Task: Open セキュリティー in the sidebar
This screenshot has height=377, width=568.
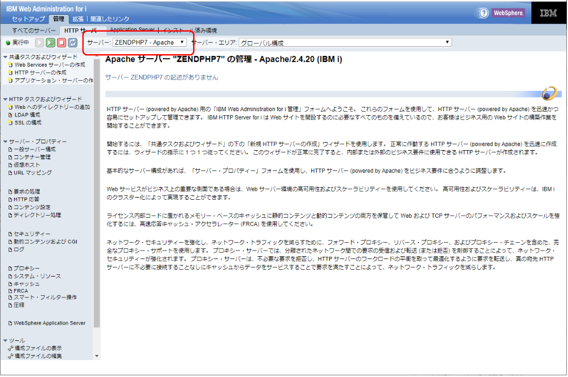Action: (32, 234)
